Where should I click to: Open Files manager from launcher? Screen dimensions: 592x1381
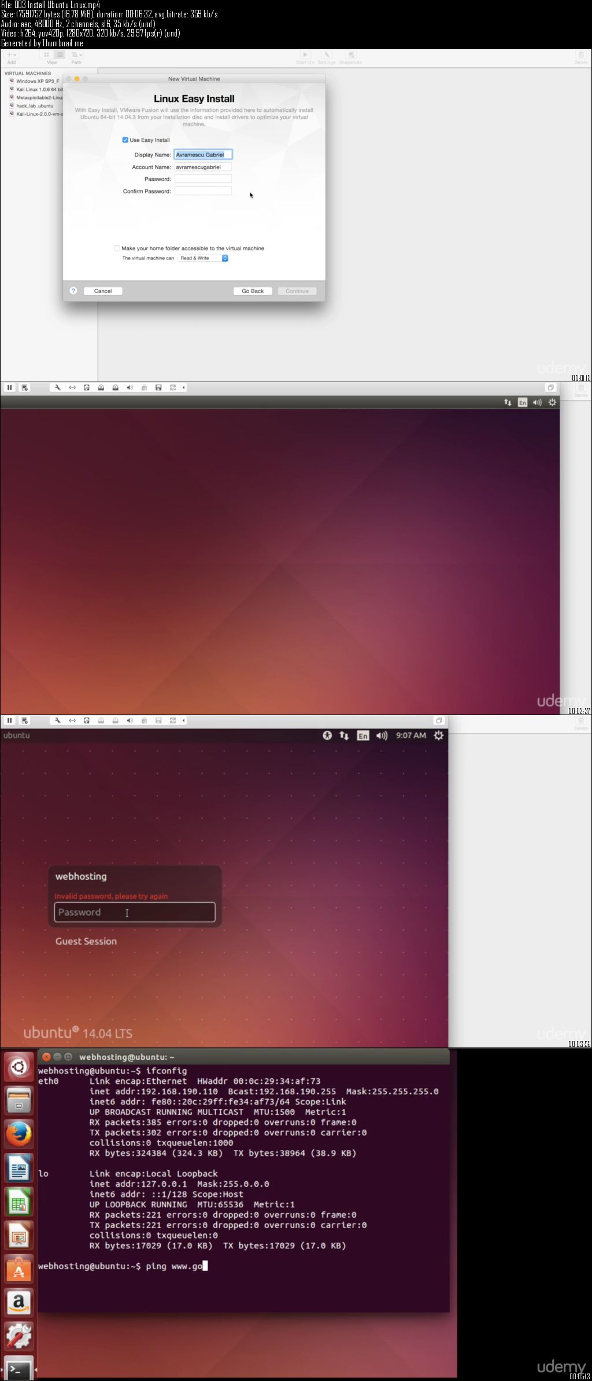(18, 1101)
